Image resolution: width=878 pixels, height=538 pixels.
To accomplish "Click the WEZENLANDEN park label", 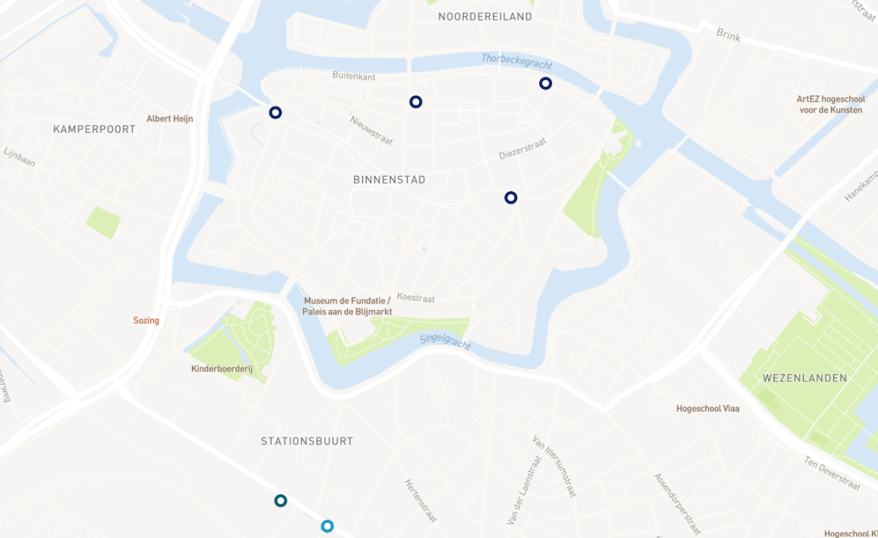I will pyautogui.click(x=805, y=378).
